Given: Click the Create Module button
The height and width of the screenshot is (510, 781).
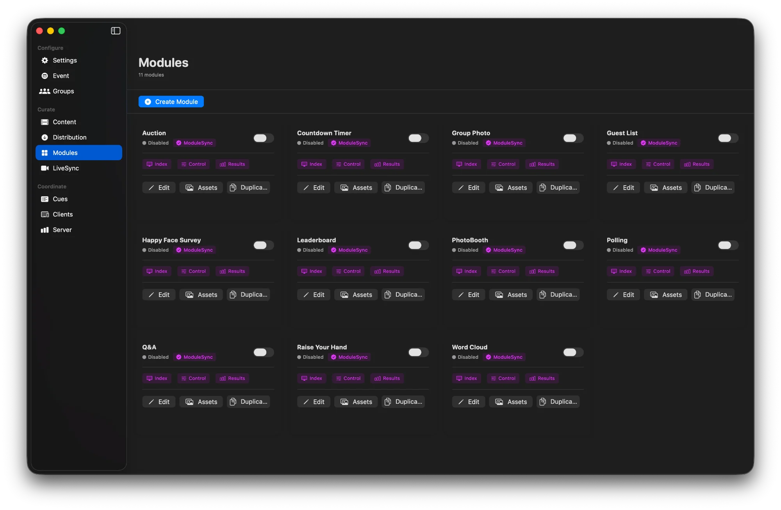Looking at the screenshot, I should pyautogui.click(x=171, y=101).
